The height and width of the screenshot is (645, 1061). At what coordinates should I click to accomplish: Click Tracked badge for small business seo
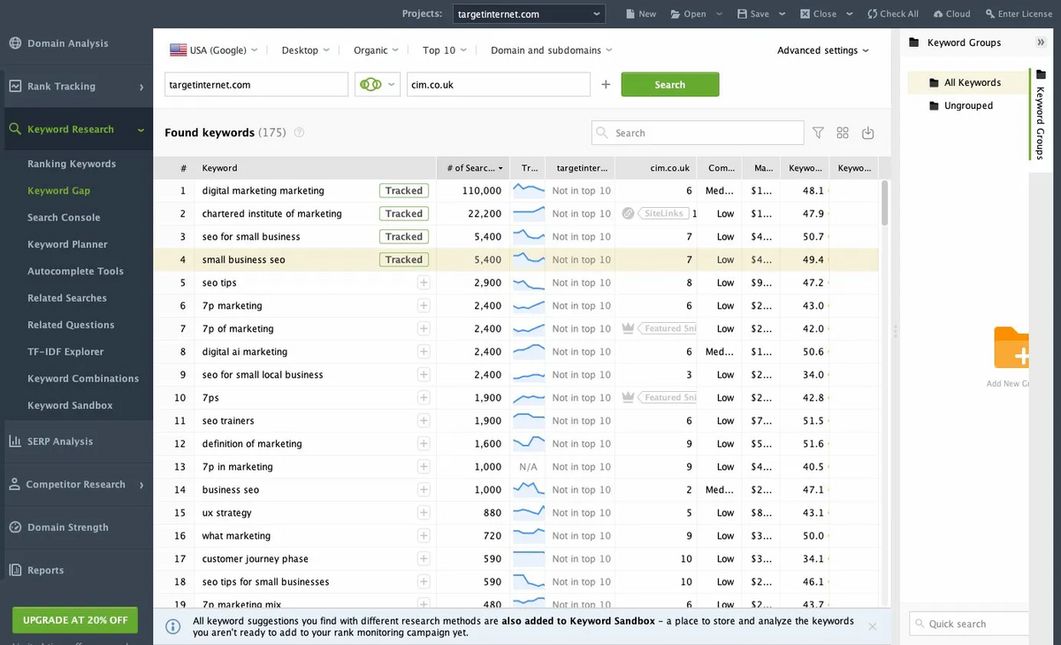click(404, 260)
